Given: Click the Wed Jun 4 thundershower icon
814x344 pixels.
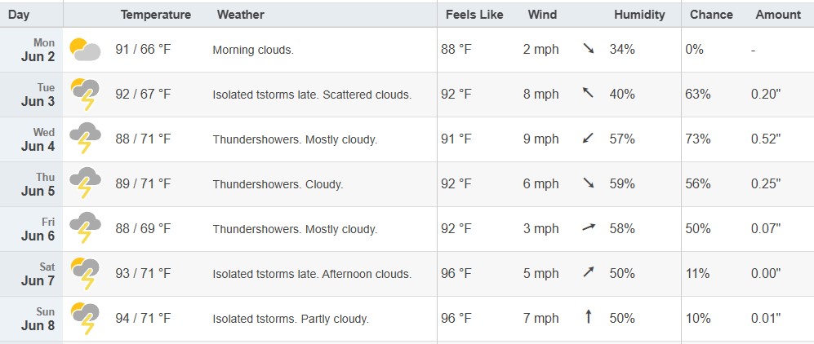Looking at the screenshot, I should (x=85, y=139).
